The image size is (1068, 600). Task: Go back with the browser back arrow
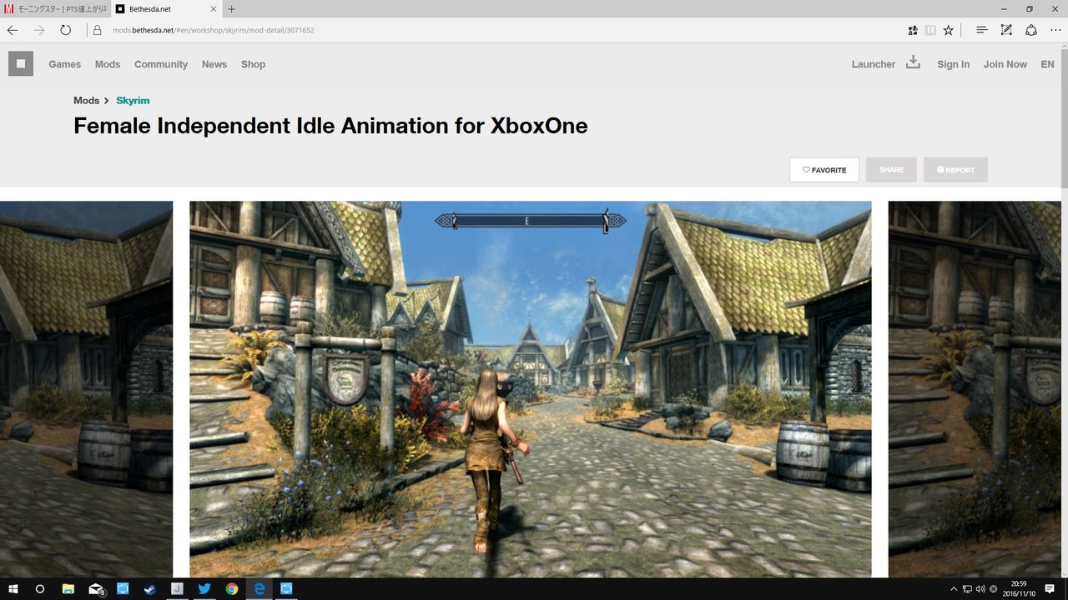[x=13, y=30]
